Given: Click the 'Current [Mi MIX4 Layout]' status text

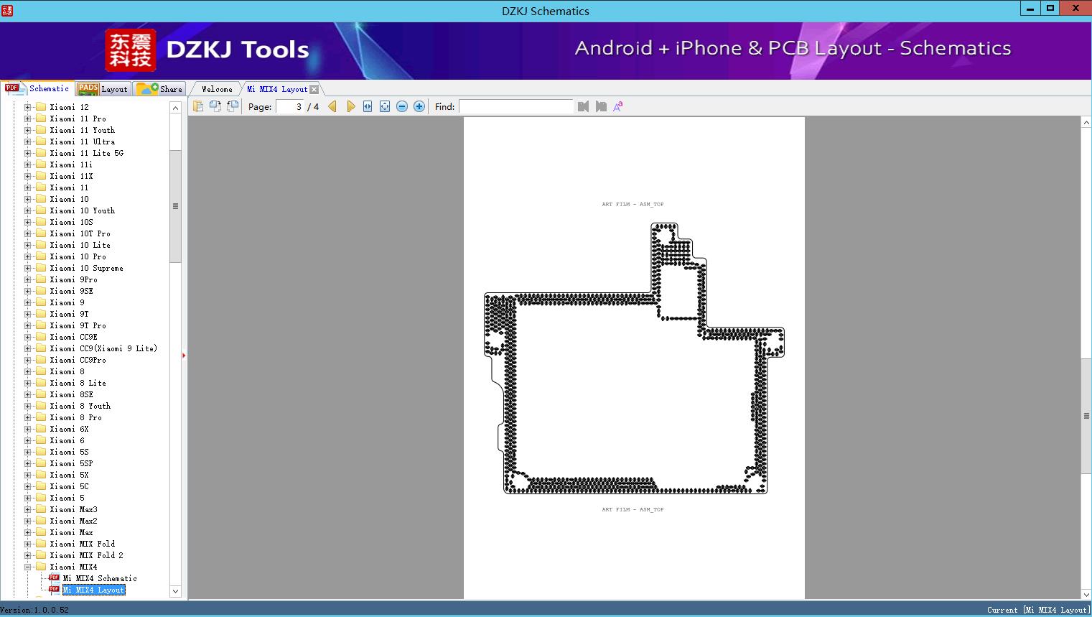Looking at the screenshot, I should (1038, 610).
